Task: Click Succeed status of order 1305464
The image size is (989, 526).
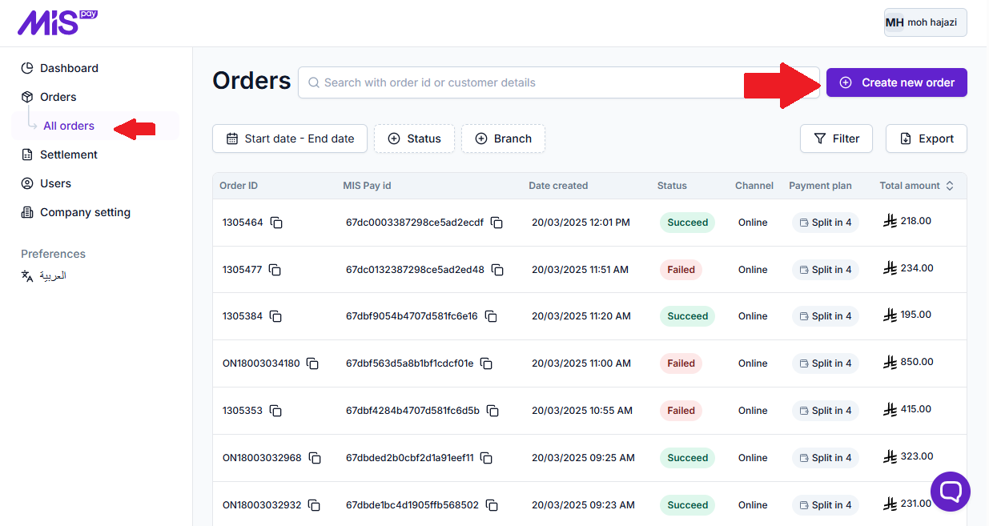Action: 687,223
